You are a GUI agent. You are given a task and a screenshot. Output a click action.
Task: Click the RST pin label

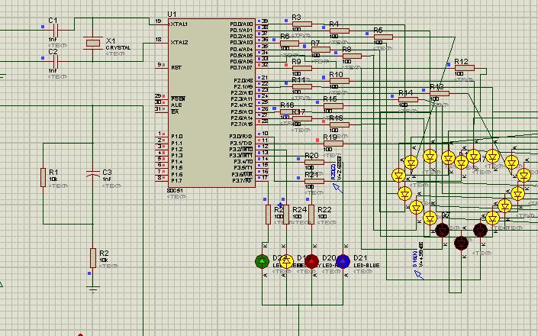click(176, 68)
